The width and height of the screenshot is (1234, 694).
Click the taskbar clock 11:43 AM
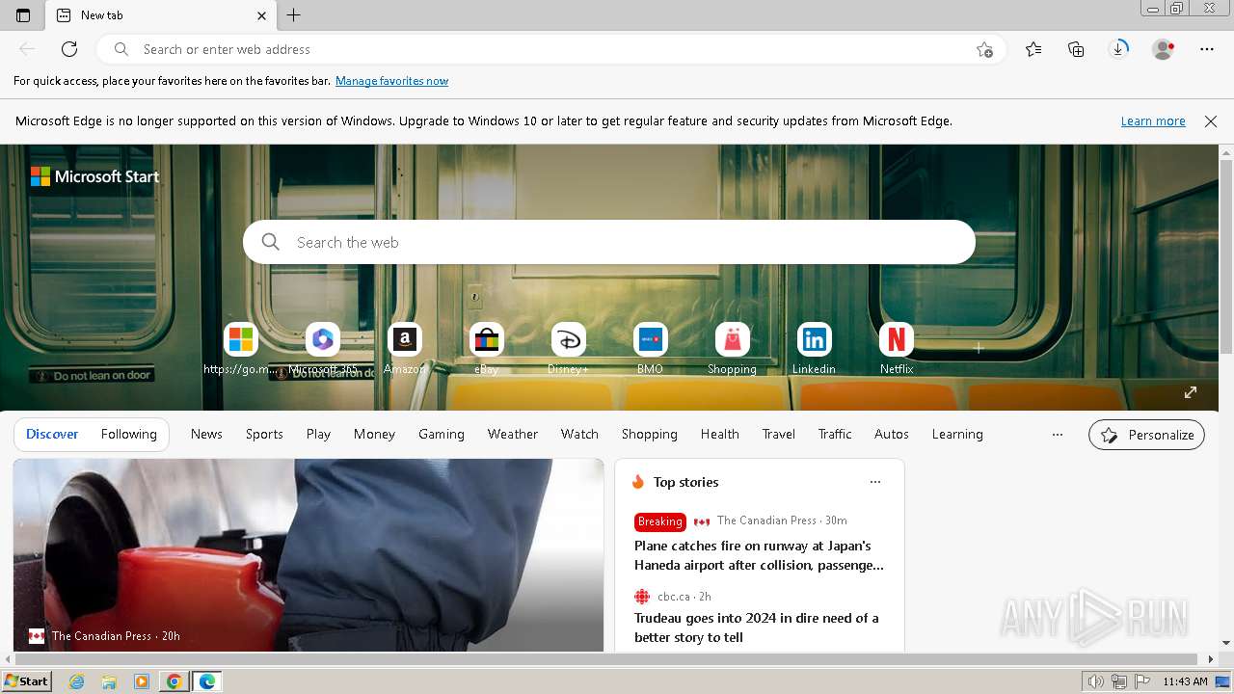pyautogui.click(x=1185, y=681)
